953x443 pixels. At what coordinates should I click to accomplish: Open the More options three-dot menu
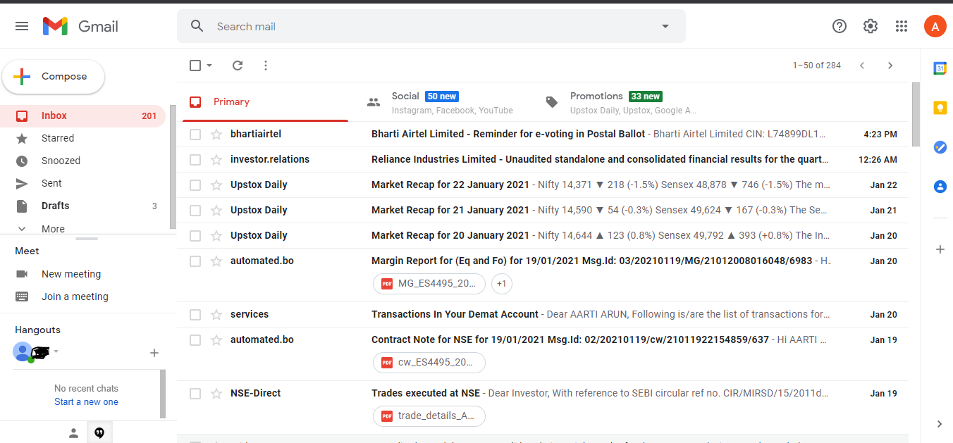(x=266, y=65)
